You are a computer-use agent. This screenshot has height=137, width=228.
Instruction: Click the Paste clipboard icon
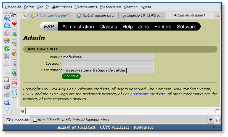(x=7, y=80)
